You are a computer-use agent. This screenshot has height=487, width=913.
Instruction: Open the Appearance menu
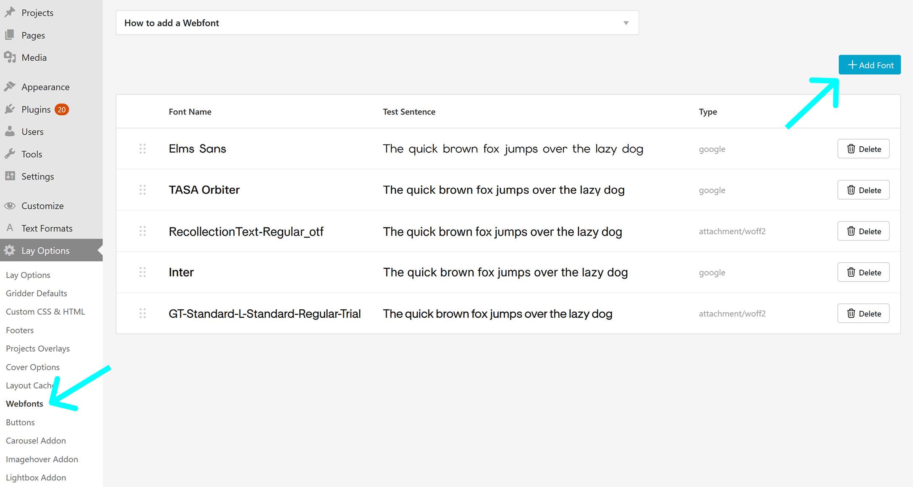click(x=45, y=87)
